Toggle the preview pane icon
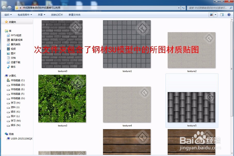The image size is (234, 156). point(222,14)
